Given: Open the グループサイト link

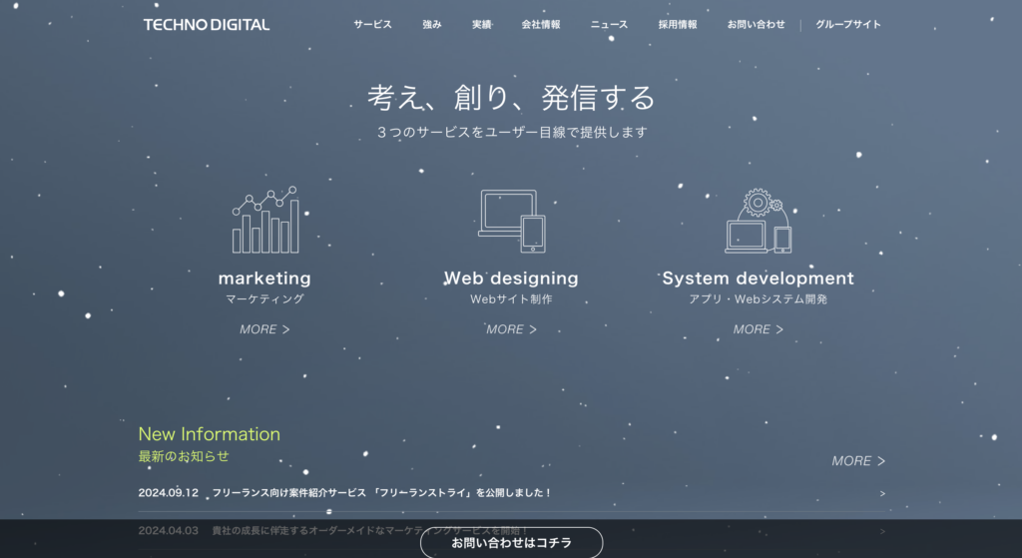Looking at the screenshot, I should 848,24.
